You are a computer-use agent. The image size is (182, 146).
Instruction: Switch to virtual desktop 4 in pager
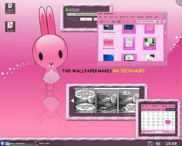tap(152, 145)
